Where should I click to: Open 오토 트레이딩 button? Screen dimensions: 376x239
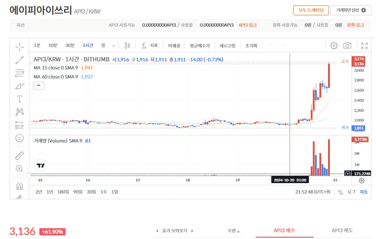[x=311, y=10]
